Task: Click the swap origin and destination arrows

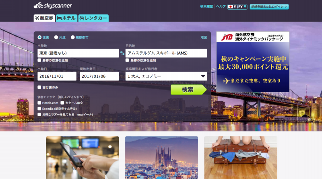Action: [122, 53]
